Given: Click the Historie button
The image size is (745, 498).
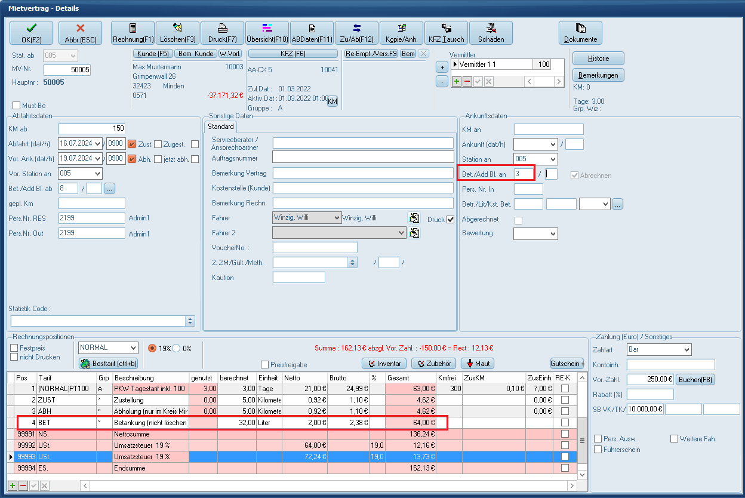Looking at the screenshot, I should coord(598,58).
